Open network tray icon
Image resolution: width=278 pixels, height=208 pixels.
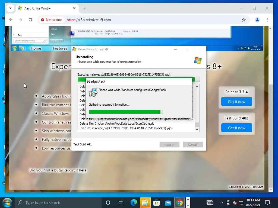241,203
